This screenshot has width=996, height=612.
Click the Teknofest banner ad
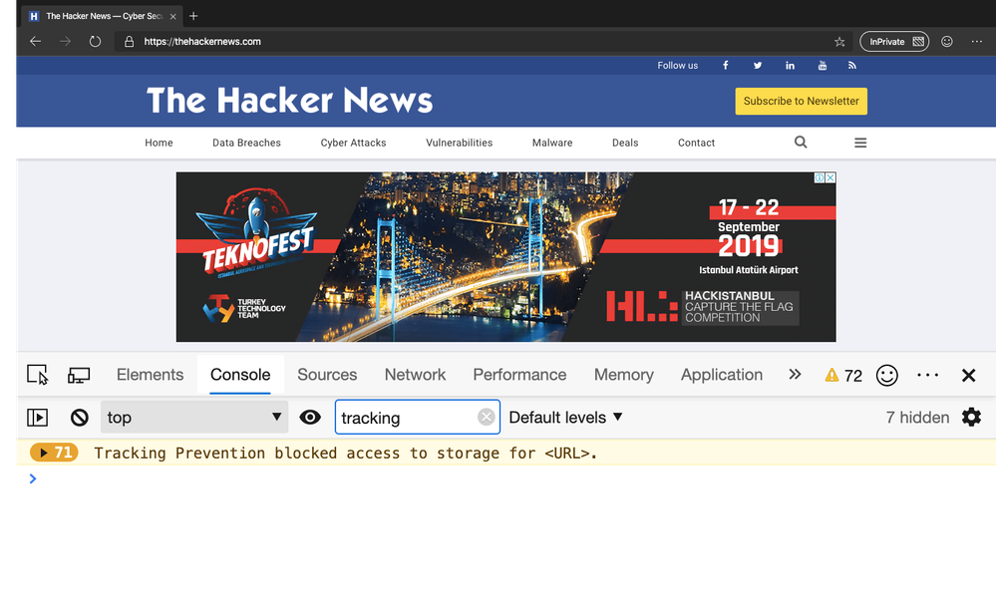click(x=505, y=256)
